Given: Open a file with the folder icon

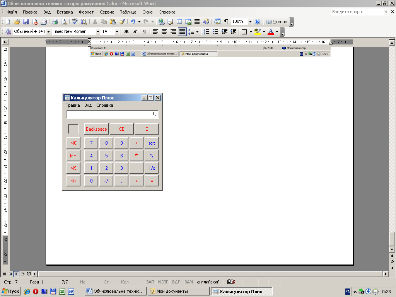Looking at the screenshot, I should click(x=17, y=22).
